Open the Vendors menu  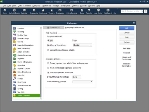[x=56, y=6]
